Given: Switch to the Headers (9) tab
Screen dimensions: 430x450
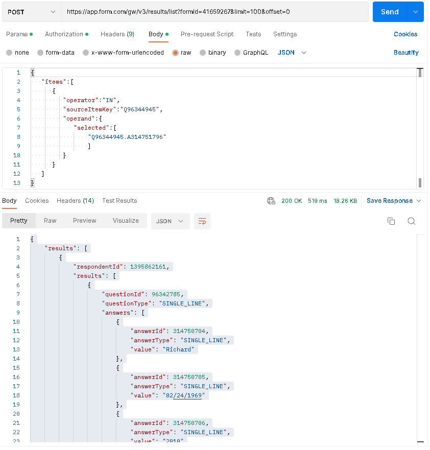Looking at the screenshot, I should (117, 34).
